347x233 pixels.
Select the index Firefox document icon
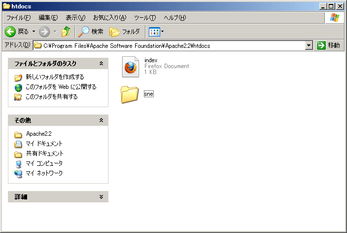(x=131, y=67)
